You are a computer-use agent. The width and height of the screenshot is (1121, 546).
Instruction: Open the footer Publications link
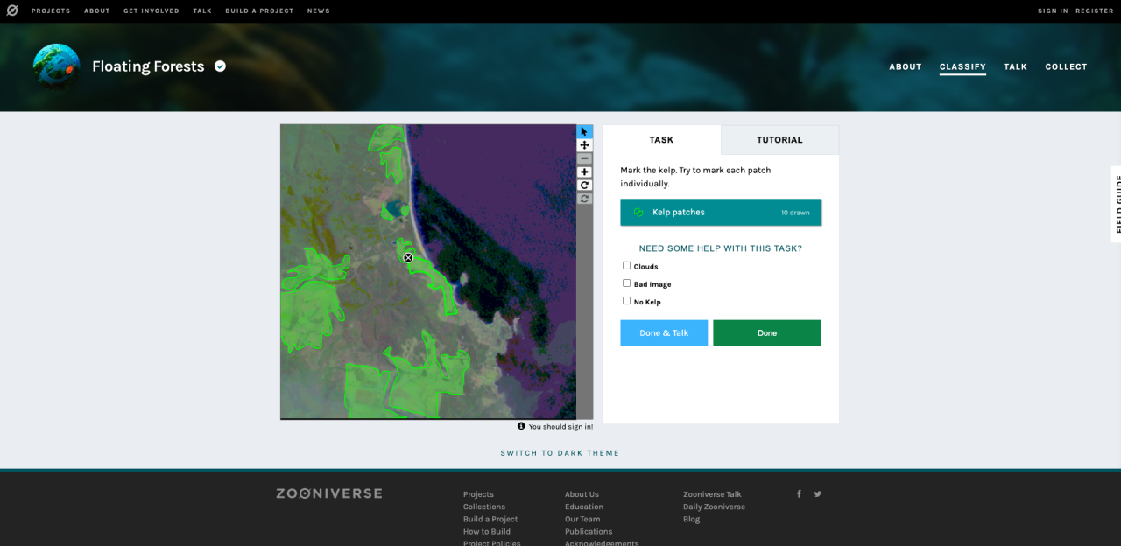point(589,531)
